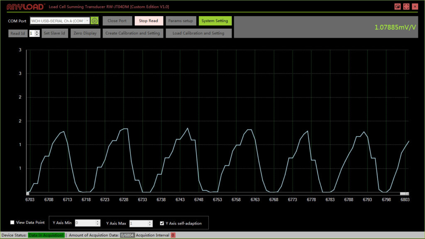Click the compact window mode icon
The height and width of the screenshot is (239, 425).
click(x=398, y=7)
